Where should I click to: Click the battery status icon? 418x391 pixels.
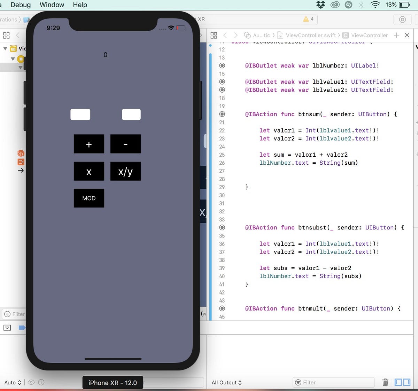(x=405, y=5)
